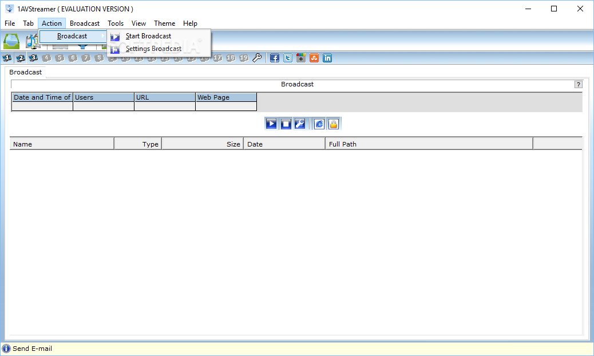Open the File menu
Viewport: 594px width, 356px height.
[x=10, y=23]
